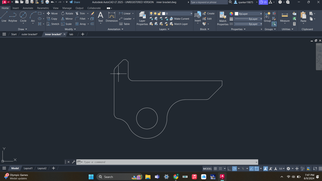Expand the Annotation panel
Image resolution: width=322 pixels, height=181 pixels.
[115, 29]
